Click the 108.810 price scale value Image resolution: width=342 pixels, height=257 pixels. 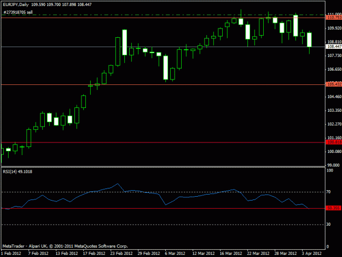(334, 42)
